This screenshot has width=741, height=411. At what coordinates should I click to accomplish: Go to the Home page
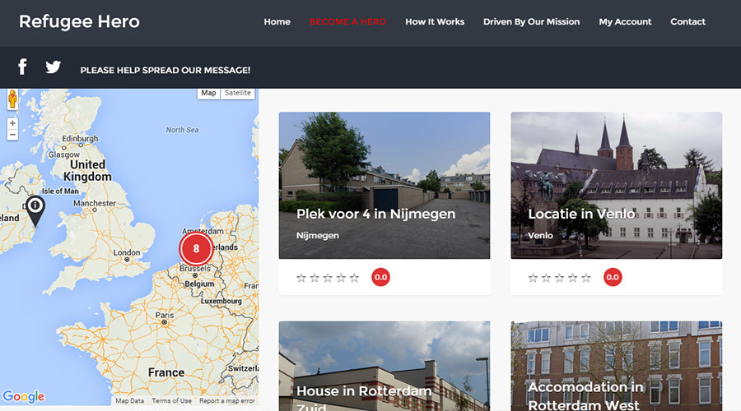coord(277,21)
